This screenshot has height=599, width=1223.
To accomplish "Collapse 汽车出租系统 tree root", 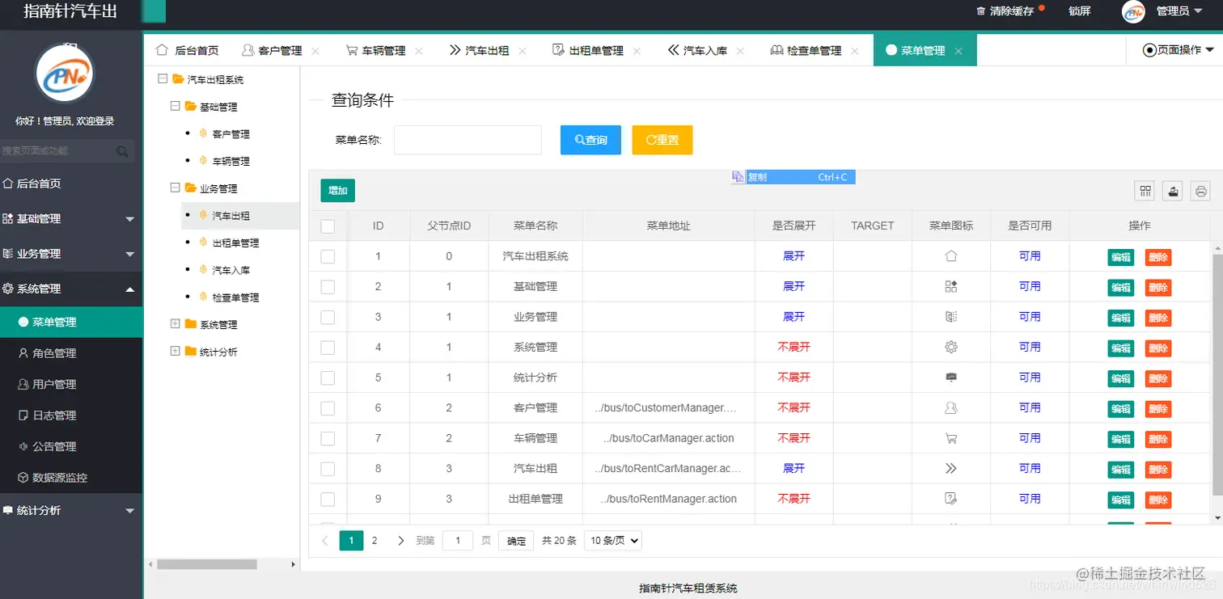I will 163,78.
